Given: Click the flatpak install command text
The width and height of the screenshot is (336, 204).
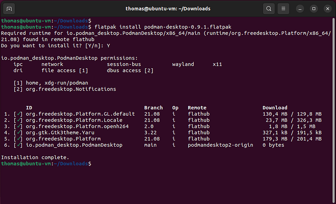Looking at the screenshot, I should [x=163, y=27].
